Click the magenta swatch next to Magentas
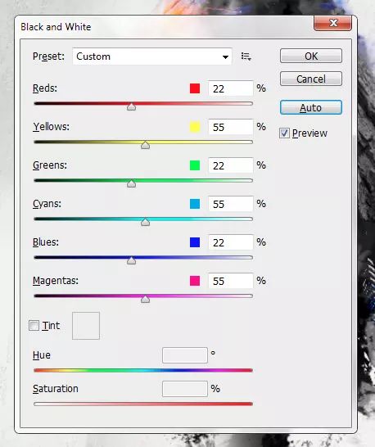Screen dimensions: 375x447 tap(195, 281)
